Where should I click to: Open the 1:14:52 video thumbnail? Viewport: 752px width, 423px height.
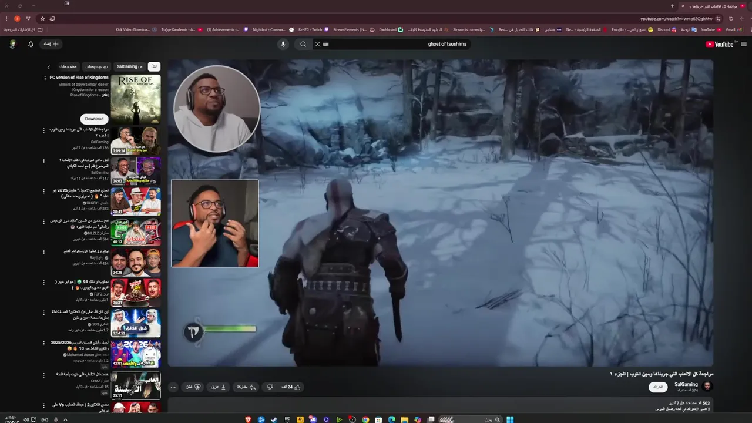136,324
